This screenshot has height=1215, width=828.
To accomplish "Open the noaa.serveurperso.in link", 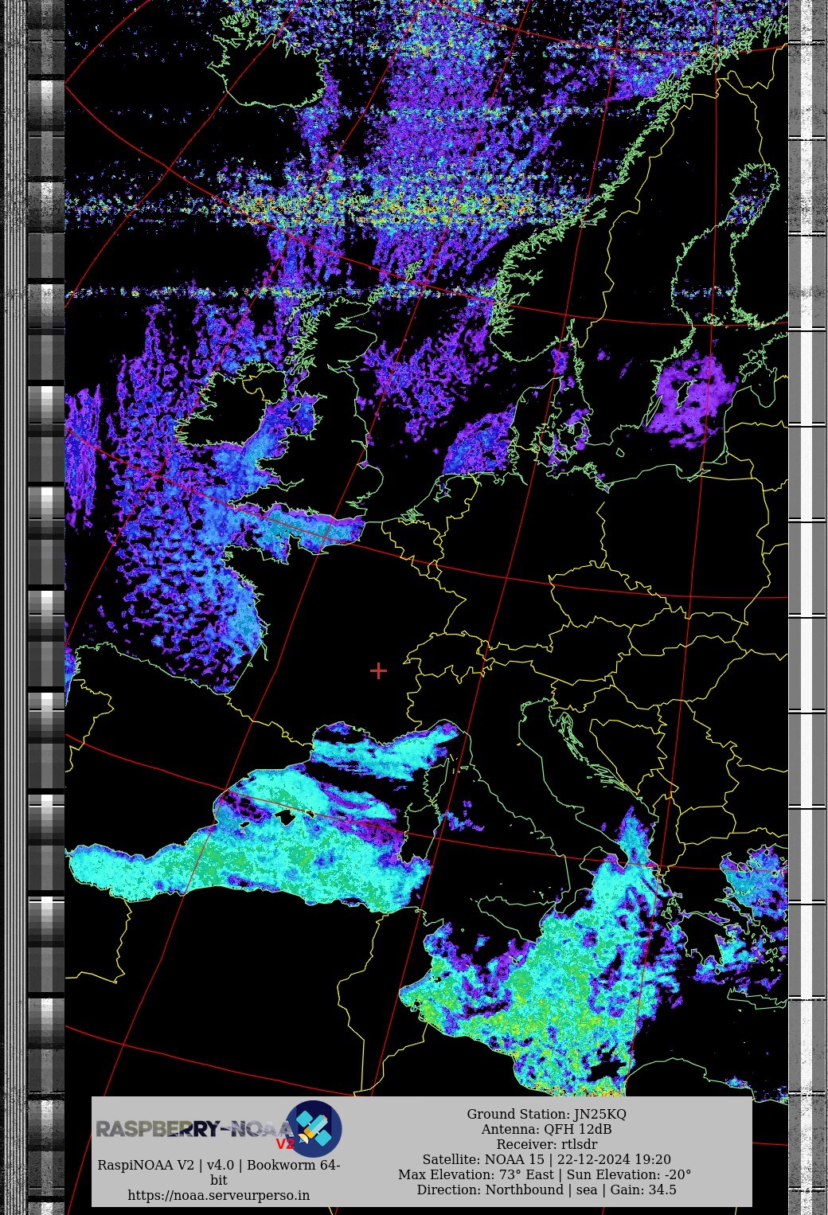I will click(x=219, y=1195).
